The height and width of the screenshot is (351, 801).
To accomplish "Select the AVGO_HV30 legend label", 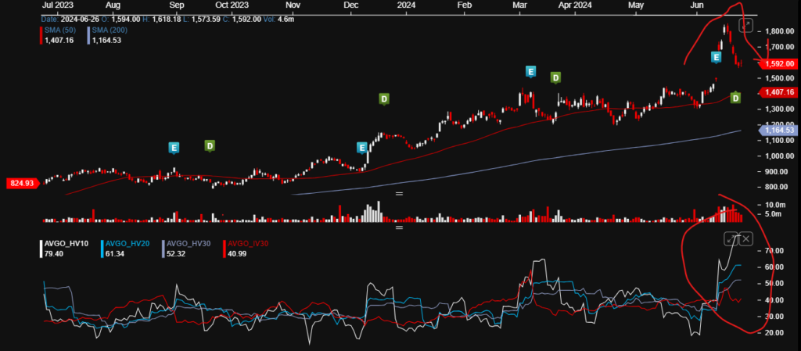I will coord(188,244).
